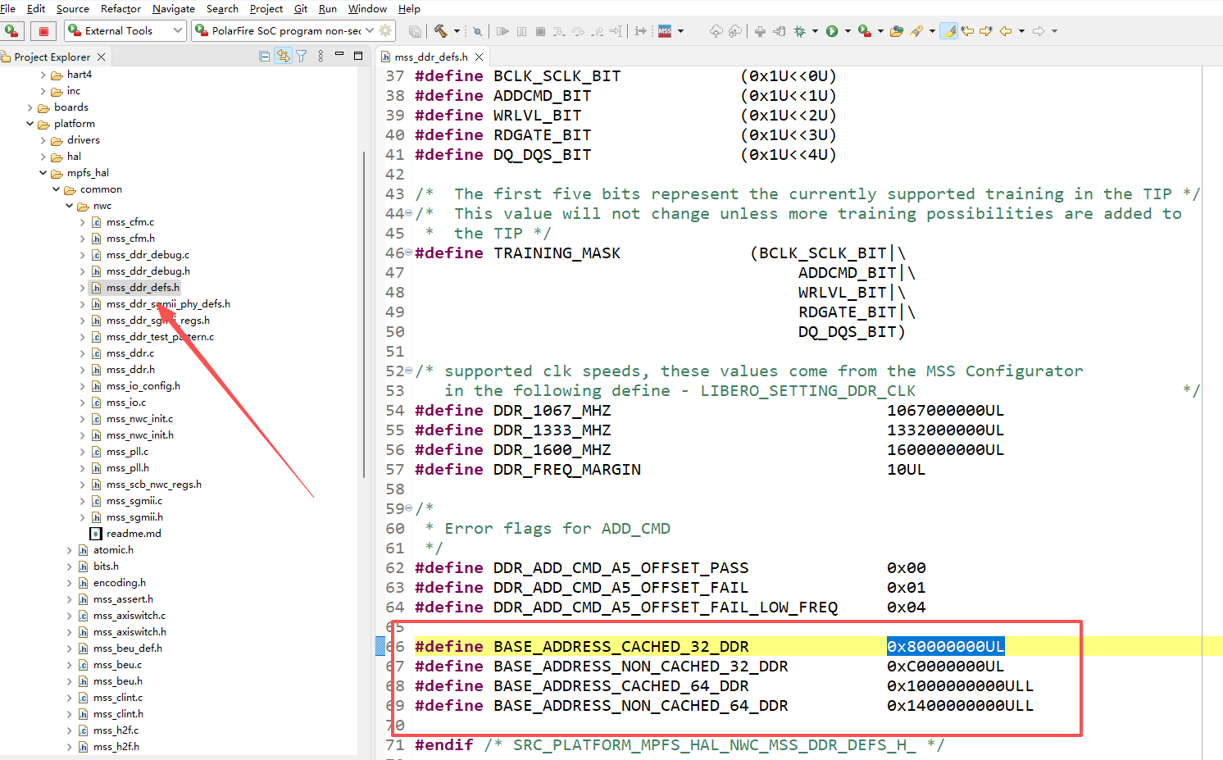Click the Build hammer icon

[441, 31]
